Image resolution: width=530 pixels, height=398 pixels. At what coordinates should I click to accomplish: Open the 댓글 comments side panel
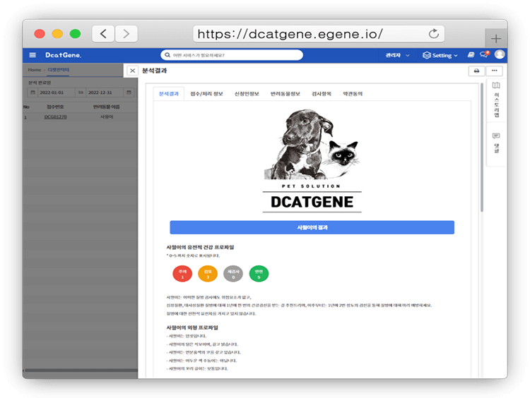[496, 142]
